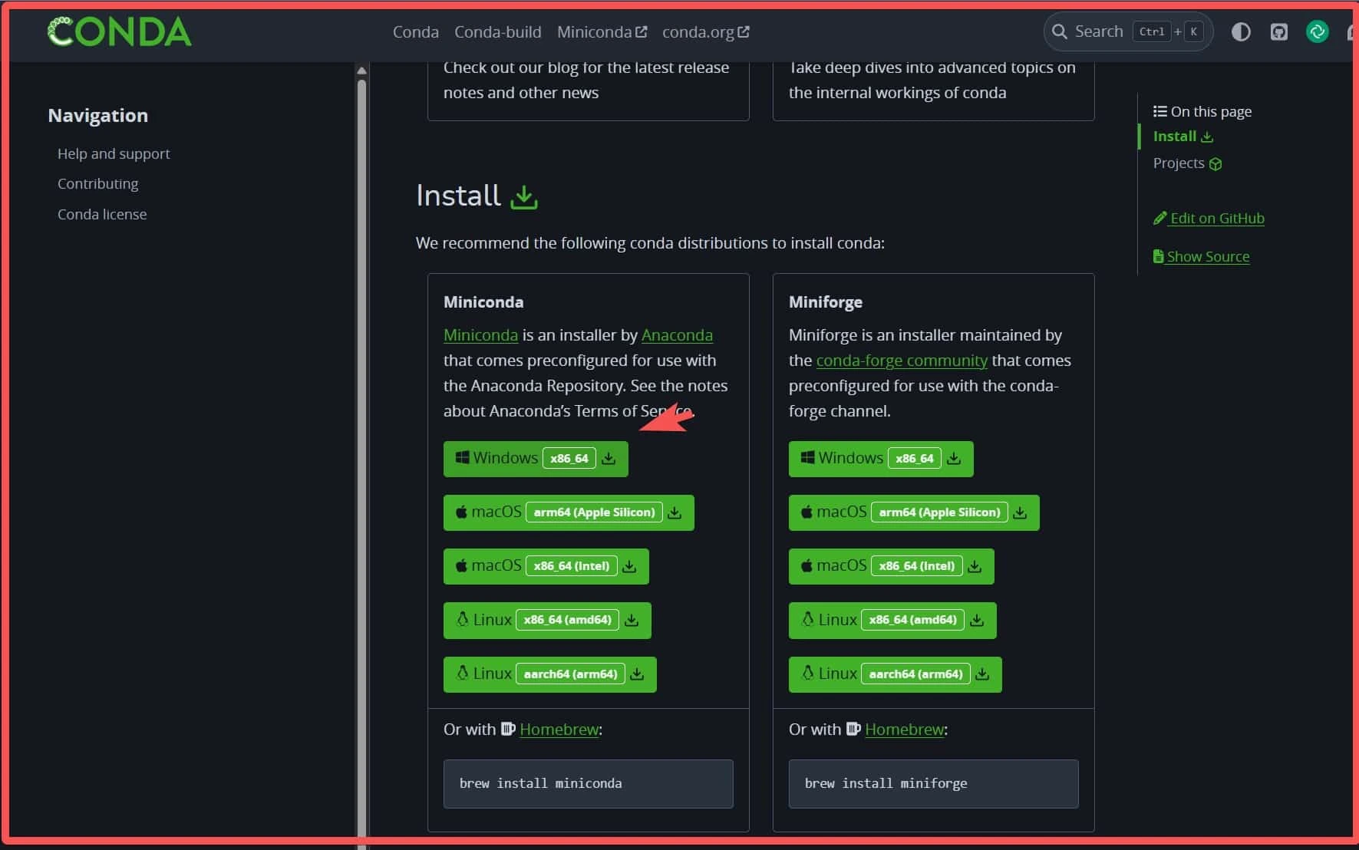
Task: Download Miniconda macOS x86_64 Intel
Action: coord(546,566)
